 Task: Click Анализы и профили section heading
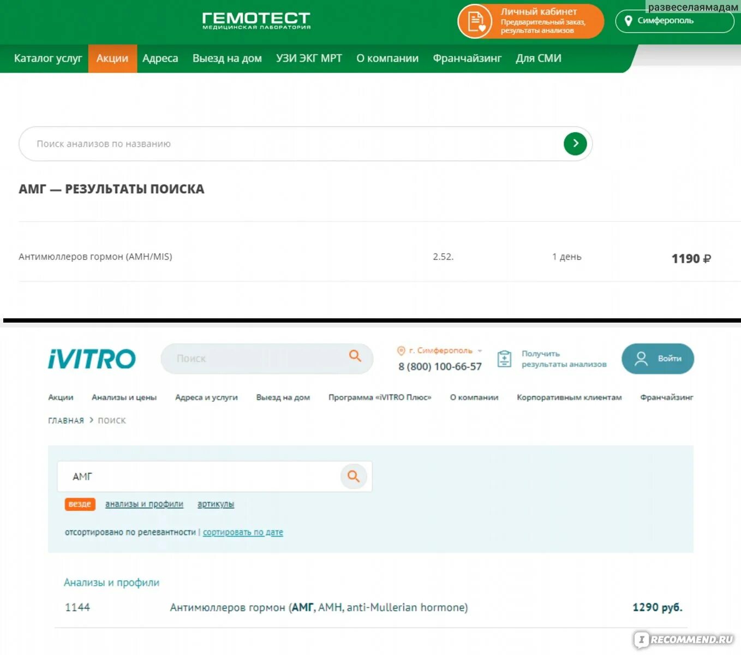pyautogui.click(x=111, y=582)
